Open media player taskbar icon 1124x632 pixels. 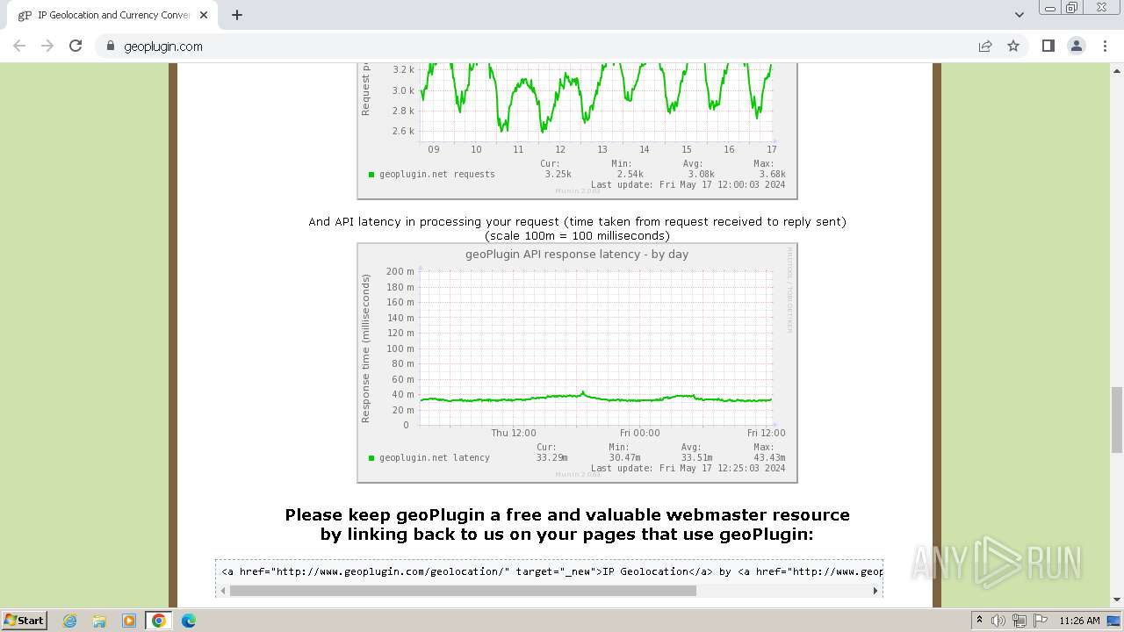click(129, 621)
